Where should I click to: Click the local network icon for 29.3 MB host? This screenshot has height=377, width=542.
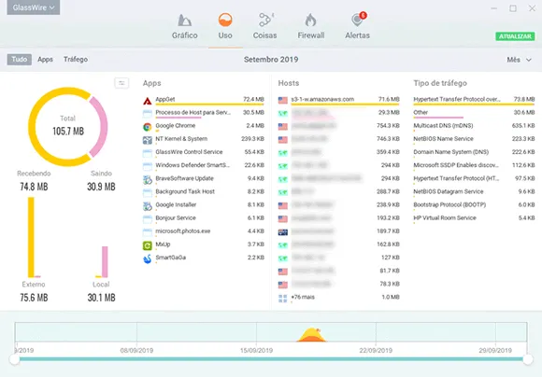(283, 114)
